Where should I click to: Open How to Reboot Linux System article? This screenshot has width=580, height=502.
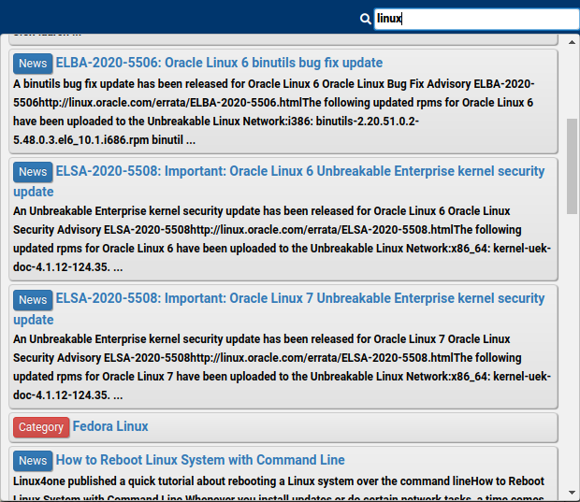pyautogui.click(x=200, y=460)
